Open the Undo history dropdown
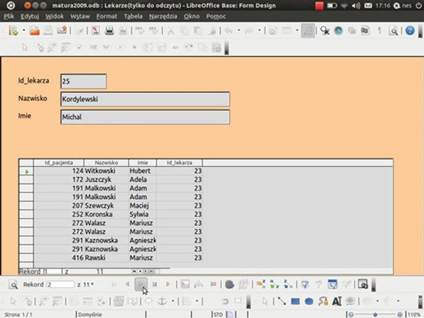424x318 pixels. [238, 30]
